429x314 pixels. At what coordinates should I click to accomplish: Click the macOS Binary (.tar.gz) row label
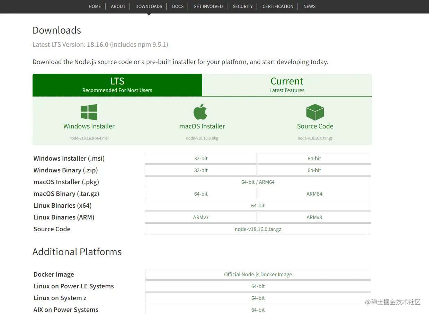[x=66, y=194]
